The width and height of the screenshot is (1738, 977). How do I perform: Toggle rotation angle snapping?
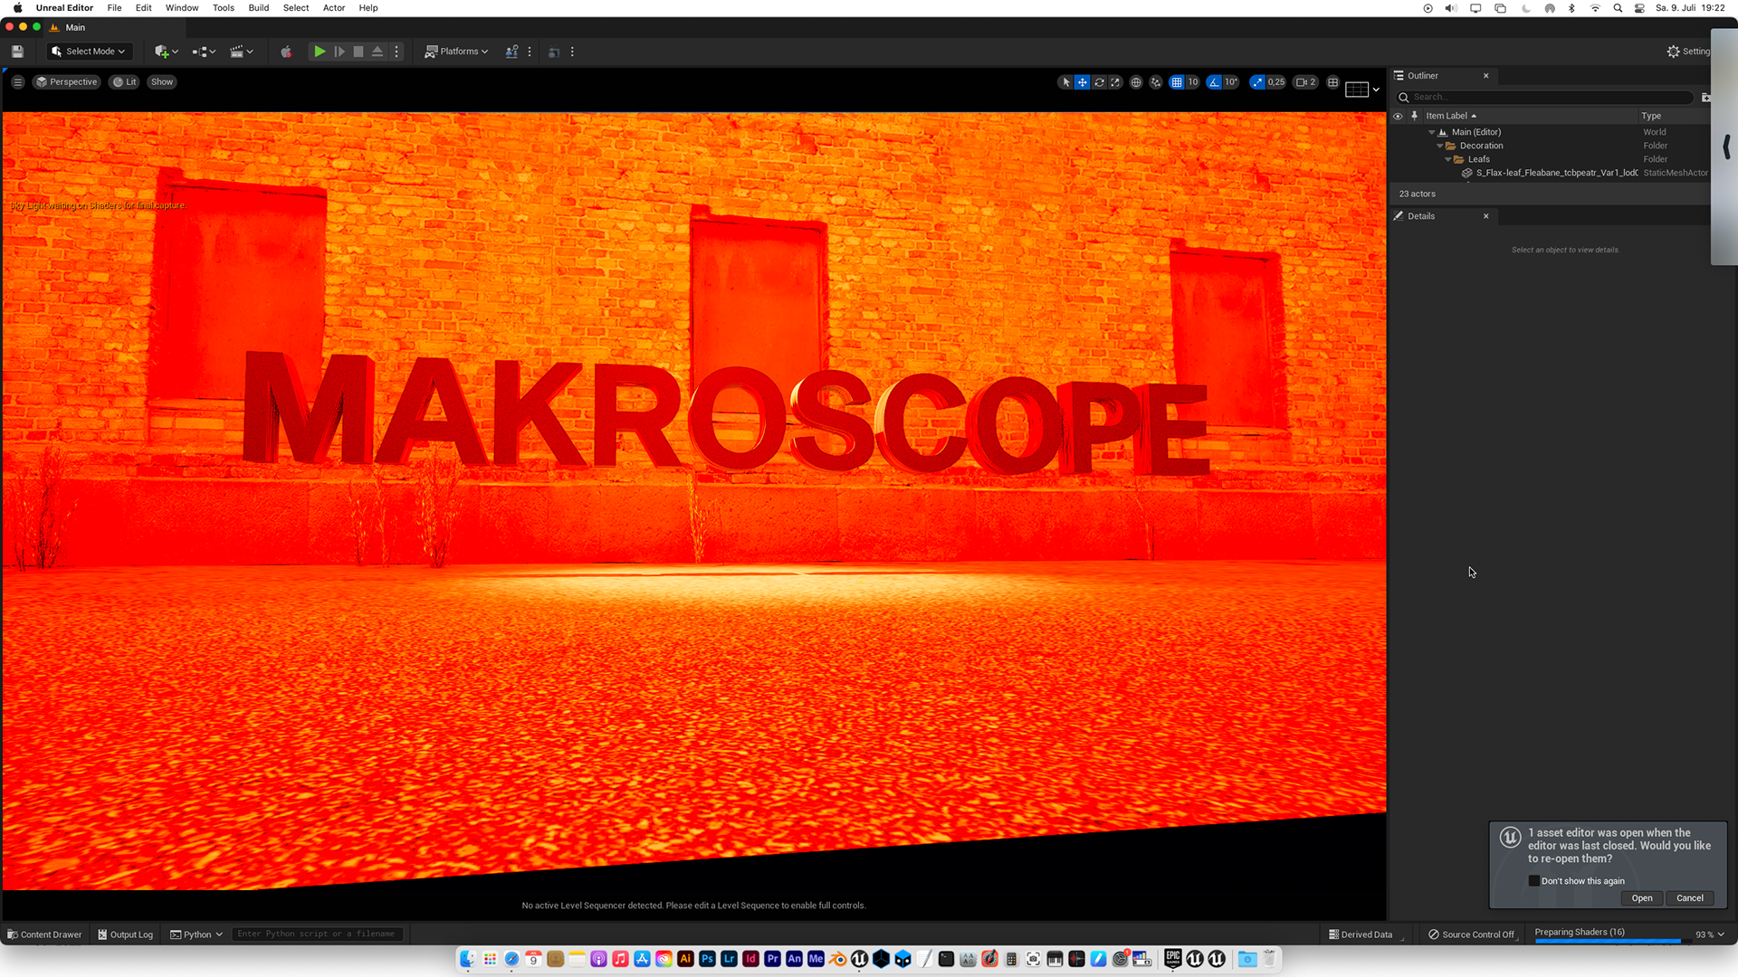(1214, 82)
